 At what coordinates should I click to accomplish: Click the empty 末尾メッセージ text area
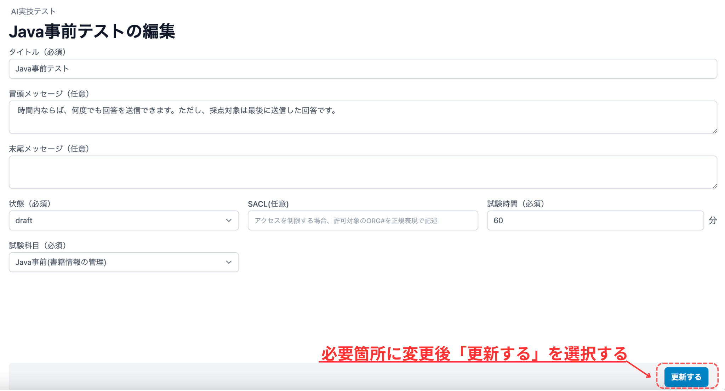click(362, 172)
